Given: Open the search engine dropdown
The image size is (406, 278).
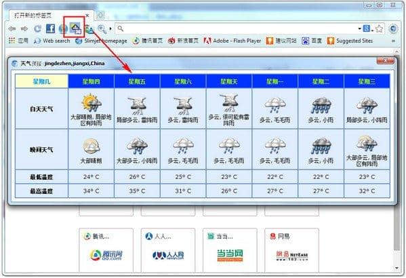Looking at the screenshot, I should pos(367,28).
